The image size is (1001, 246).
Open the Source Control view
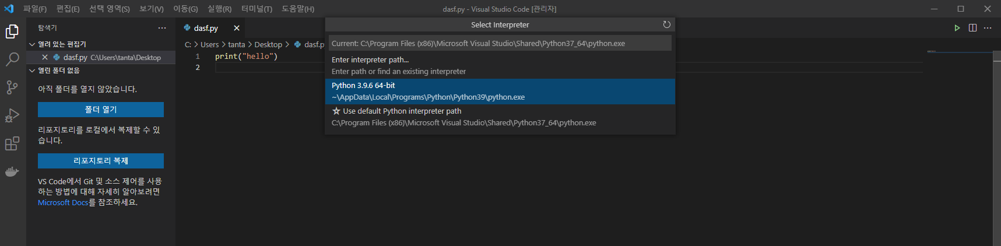12,87
